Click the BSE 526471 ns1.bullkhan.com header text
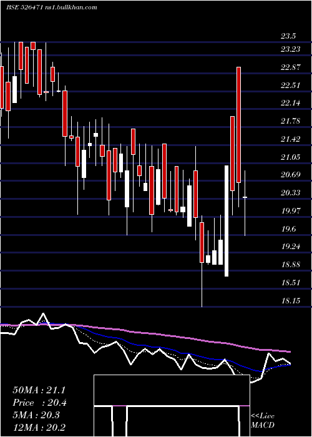The width and height of the screenshot is (312, 437). (x=52, y=7)
